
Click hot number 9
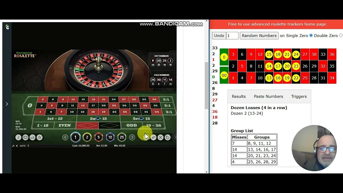coord(153,61)
